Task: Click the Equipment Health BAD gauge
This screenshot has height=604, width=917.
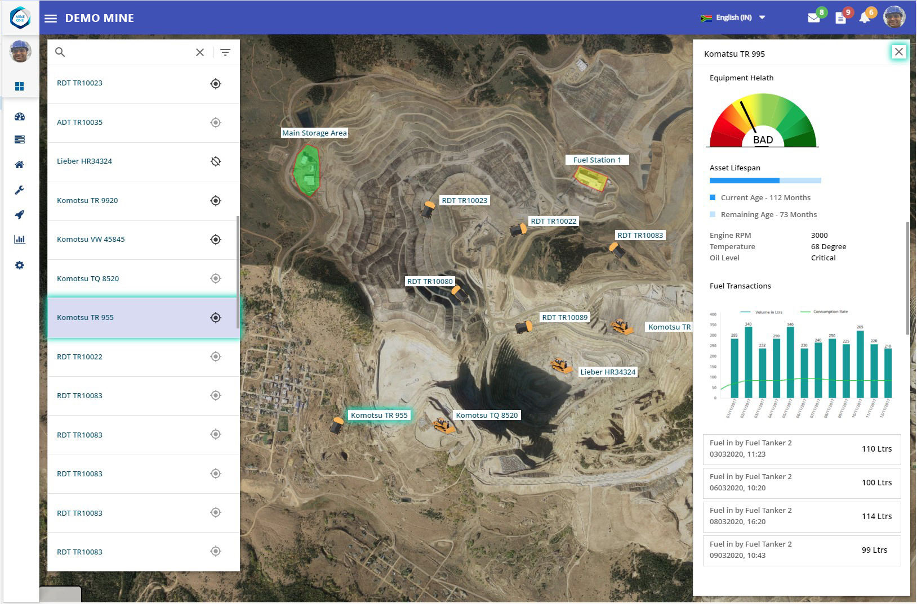Action: [763, 120]
